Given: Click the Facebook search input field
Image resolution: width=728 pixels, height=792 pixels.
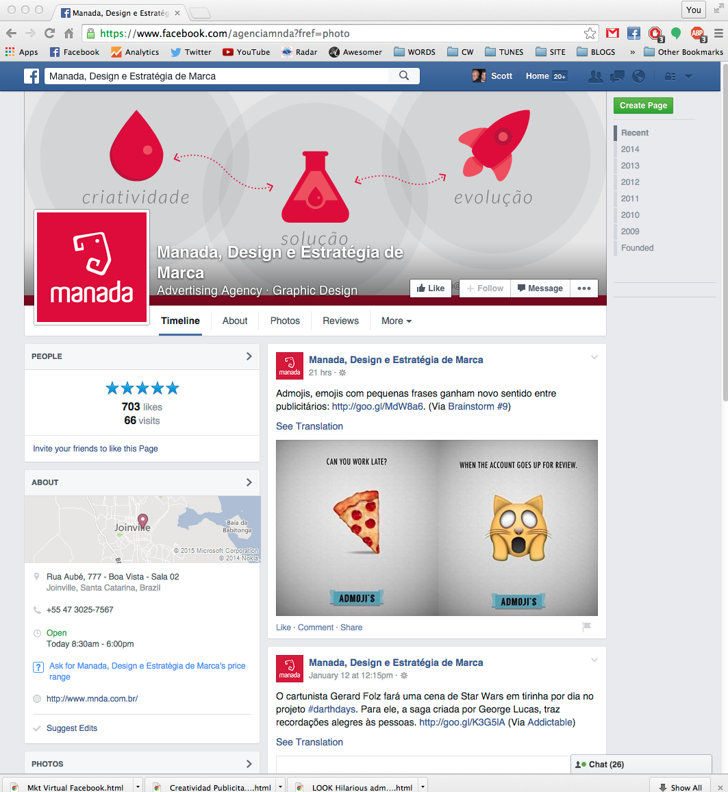Looking at the screenshot, I should tap(216, 76).
